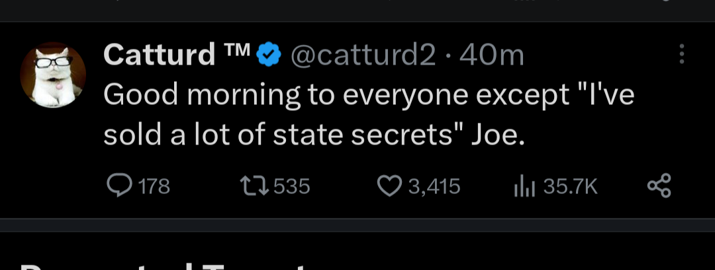
Task: Click the ™ symbol after Catturd
Action: [236, 51]
